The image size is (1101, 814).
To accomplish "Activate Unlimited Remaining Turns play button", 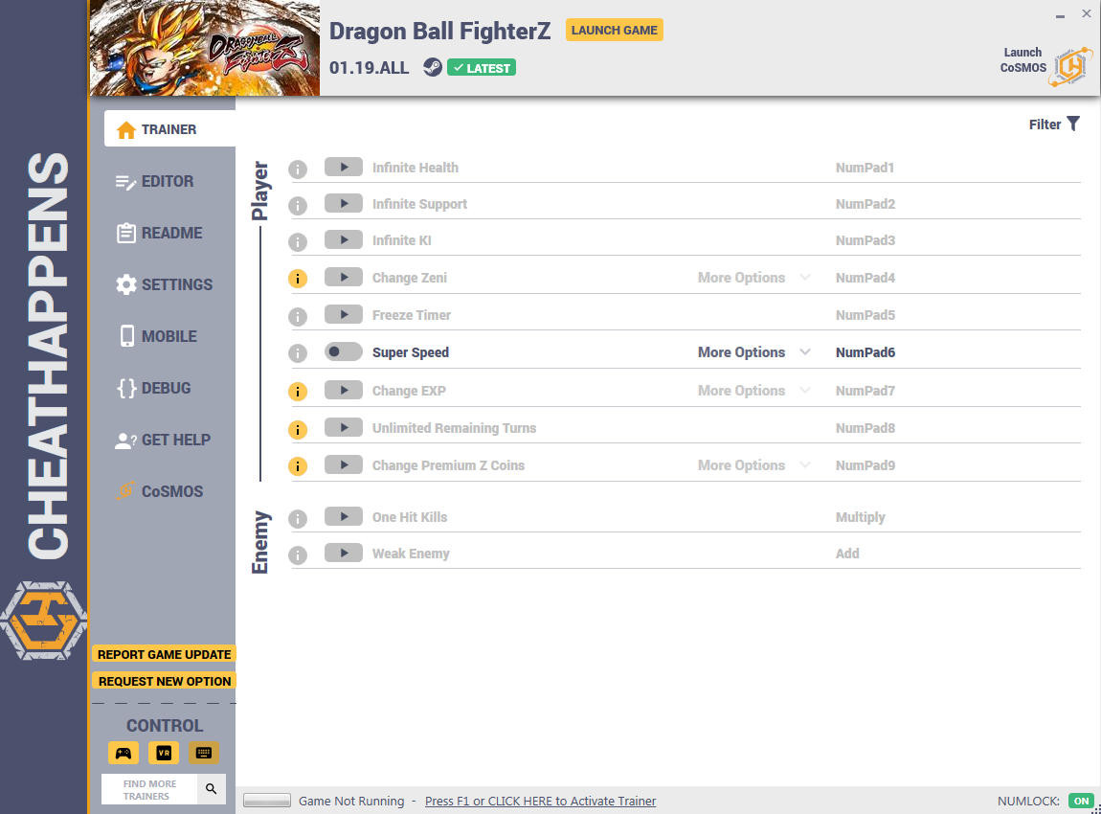I will coord(344,428).
